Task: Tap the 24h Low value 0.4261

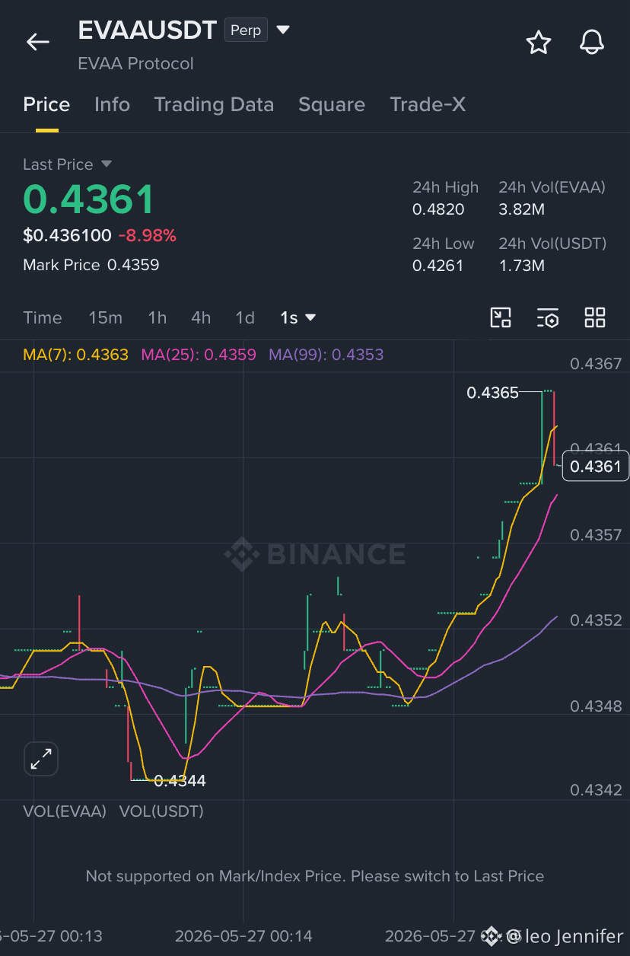Action: tap(437, 266)
